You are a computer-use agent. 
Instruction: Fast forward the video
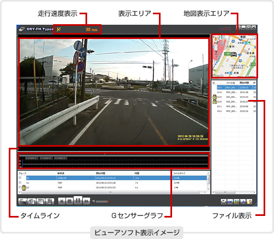86,201
